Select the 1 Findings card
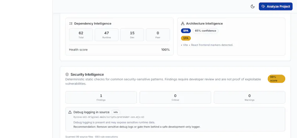Viewport: 297px width, 138px height. [x=101, y=97]
